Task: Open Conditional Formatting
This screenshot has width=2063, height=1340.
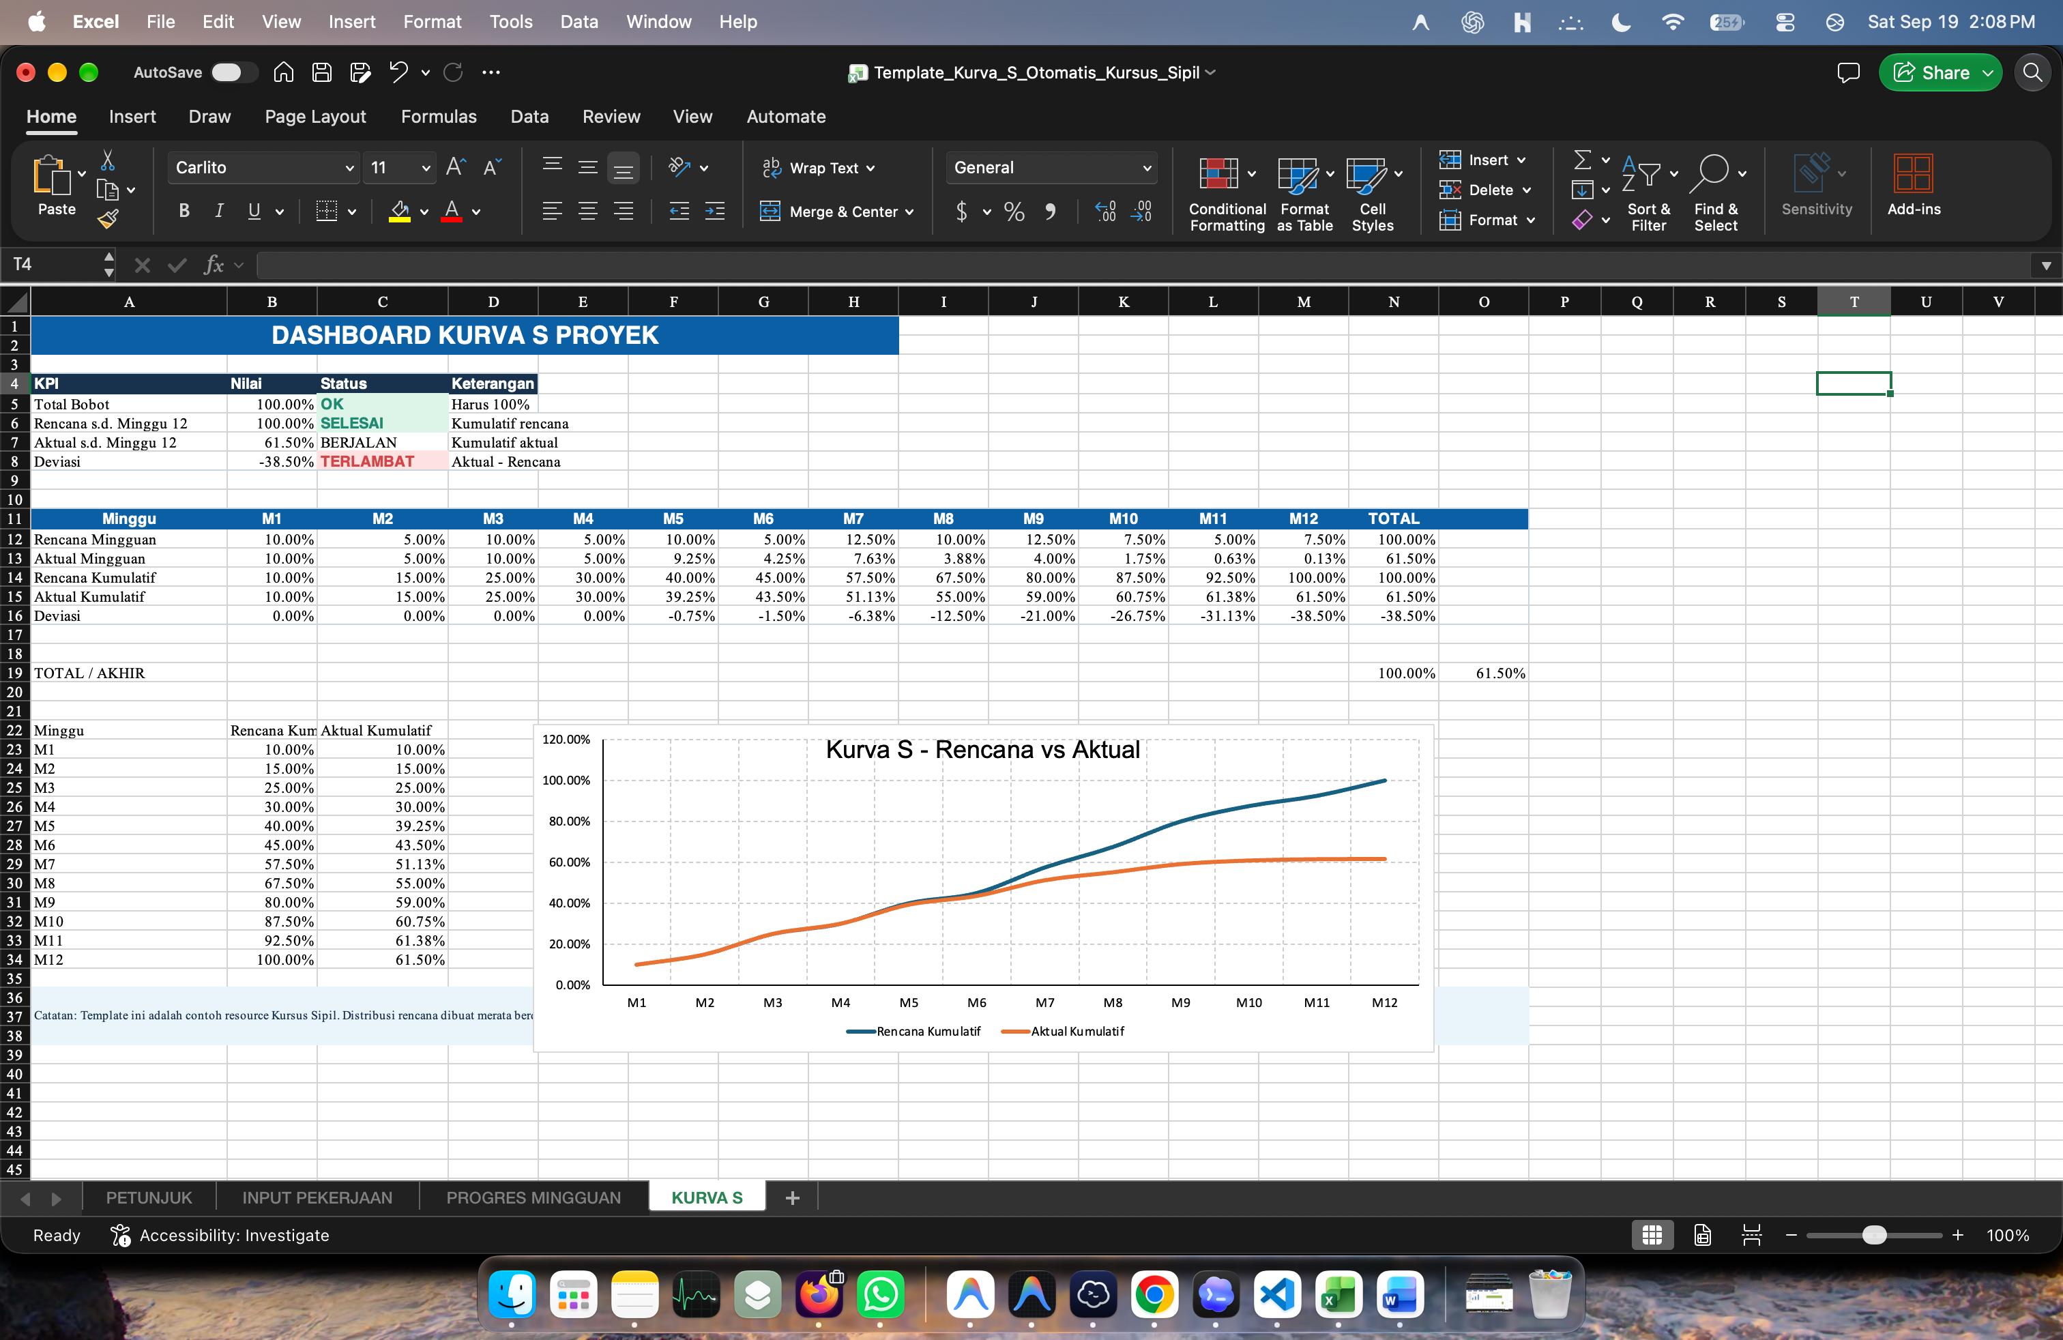Action: [x=1227, y=194]
